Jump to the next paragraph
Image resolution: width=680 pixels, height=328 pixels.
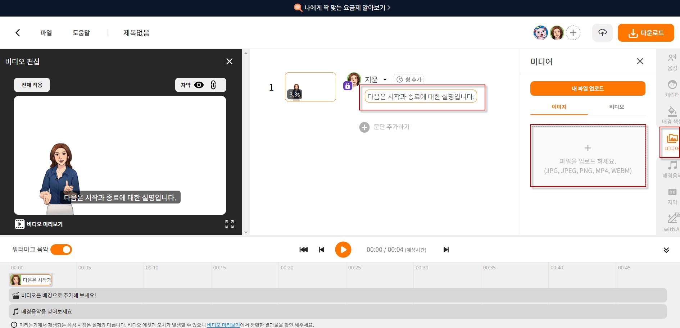(446, 250)
